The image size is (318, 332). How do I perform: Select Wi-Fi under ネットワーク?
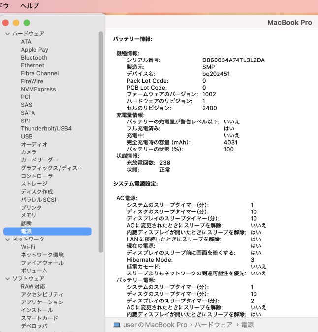tap(28, 247)
